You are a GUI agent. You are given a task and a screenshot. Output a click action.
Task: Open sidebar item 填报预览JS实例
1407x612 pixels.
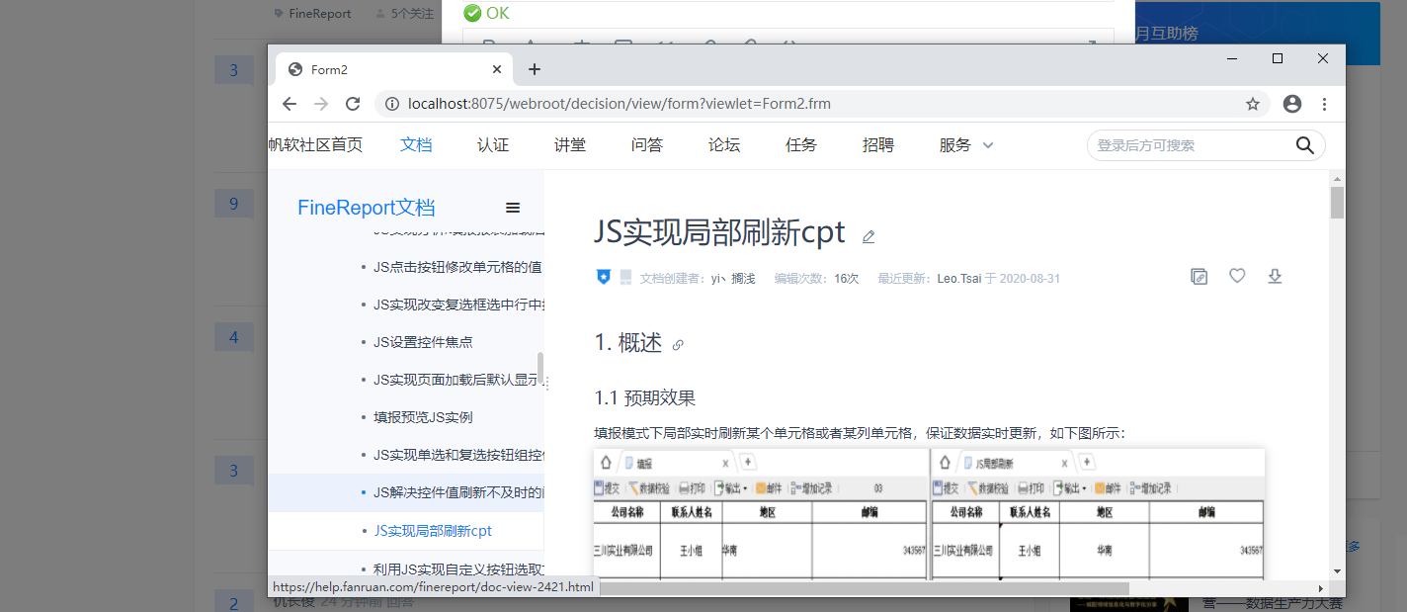pos(423,417)
